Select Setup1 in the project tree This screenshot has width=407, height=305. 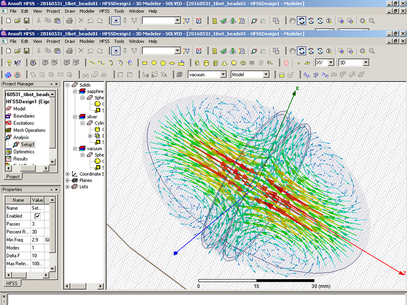27,144
